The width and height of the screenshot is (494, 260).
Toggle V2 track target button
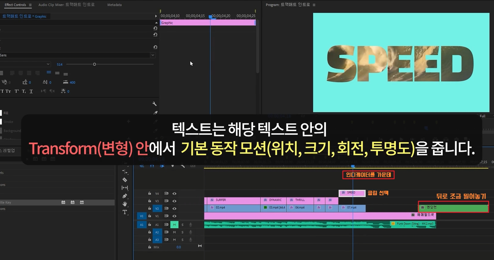[x=157, y=208]
